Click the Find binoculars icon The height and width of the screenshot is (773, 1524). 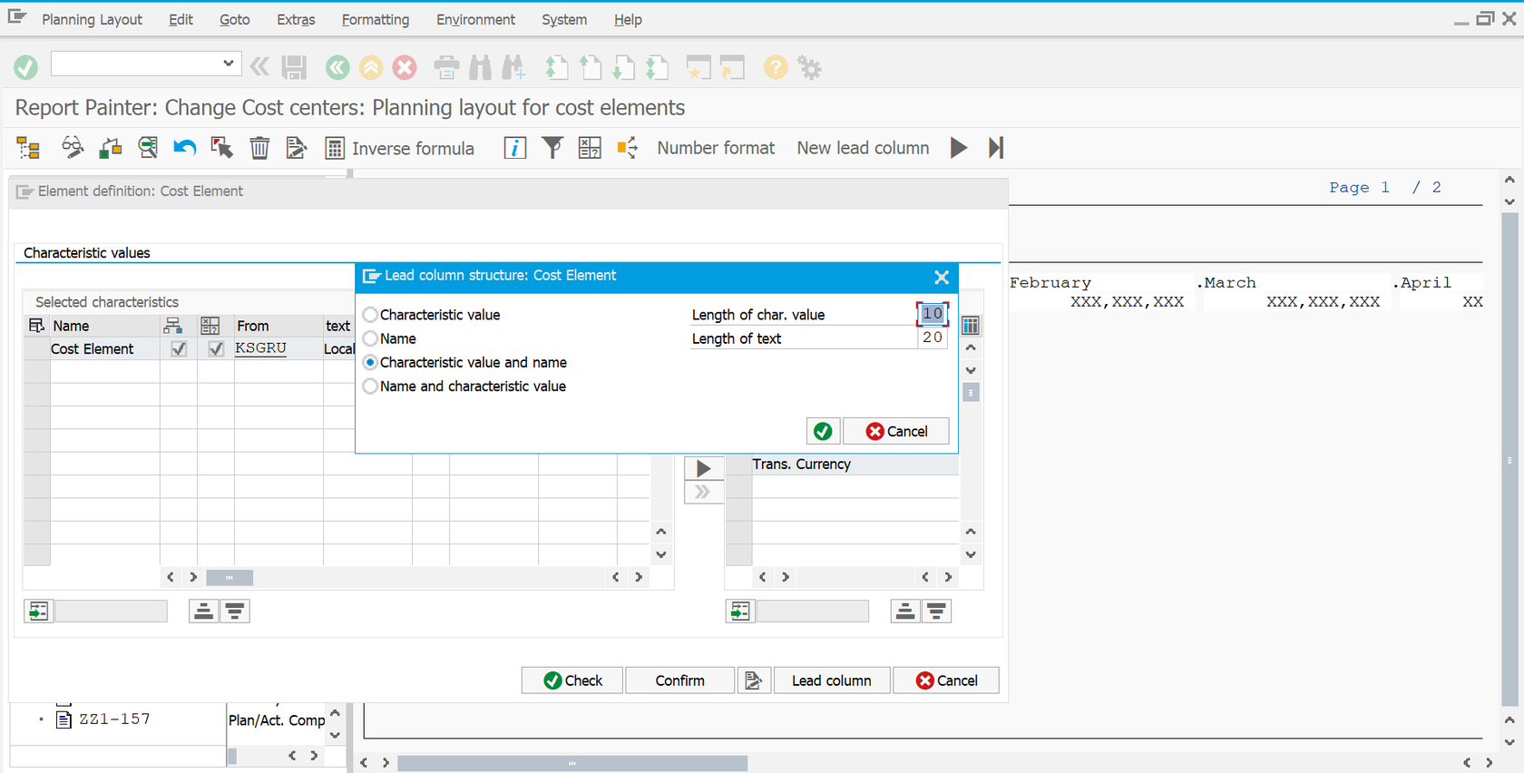click(480, 67)
